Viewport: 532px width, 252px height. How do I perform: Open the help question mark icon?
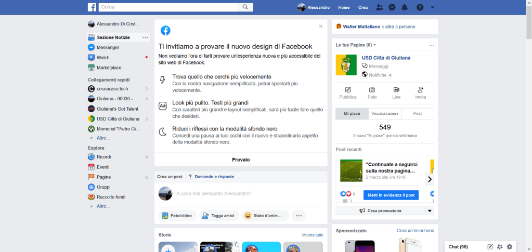tap(420, 7)
